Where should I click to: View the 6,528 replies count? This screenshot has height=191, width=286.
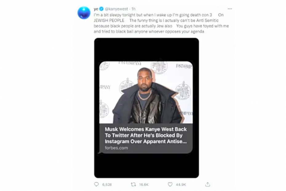point(107,185)
